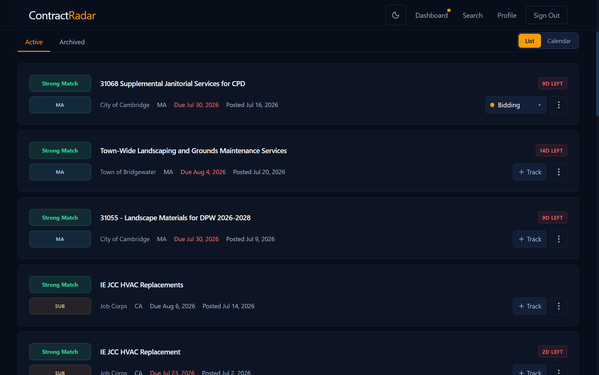Open the Search page

(x=472, y=15)
